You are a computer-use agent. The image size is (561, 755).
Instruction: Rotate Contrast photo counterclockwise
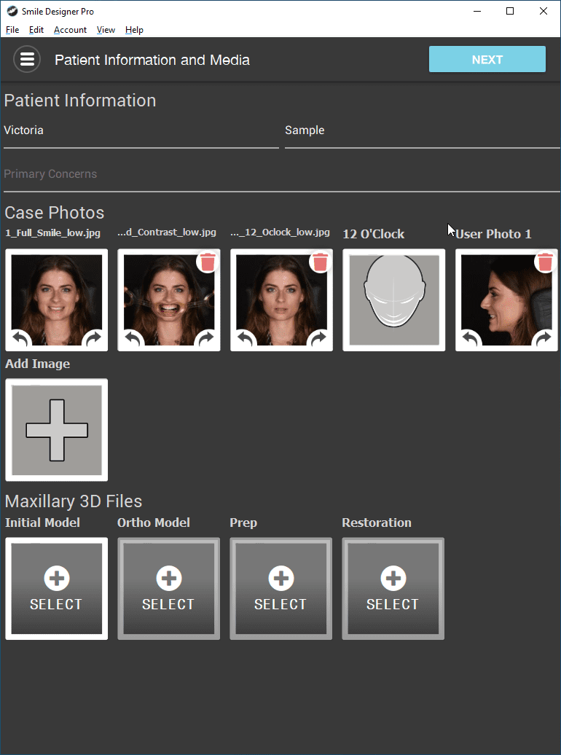(x=133, y=339)
